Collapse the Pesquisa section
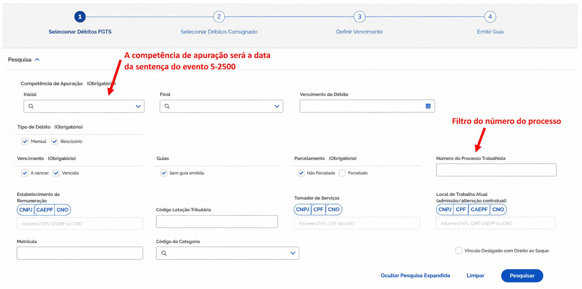 [37, 59]
